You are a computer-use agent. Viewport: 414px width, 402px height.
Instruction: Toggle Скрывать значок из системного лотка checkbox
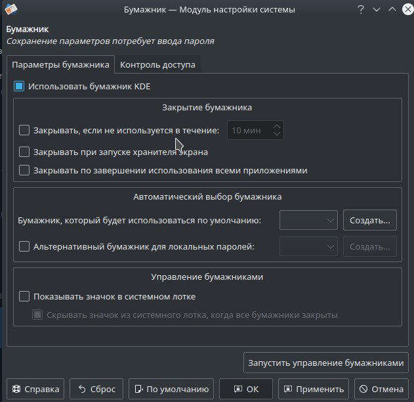(x=37, y=315)
